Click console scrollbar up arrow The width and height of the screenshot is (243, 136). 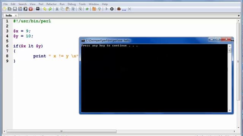(x=230, y=46)
